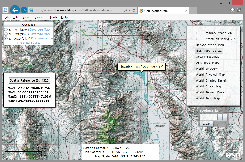Image resolution: width=245 pixels, height=162 pixels.
Task: Open the STRM1 Coverage Map link
Action: click(39, 30)
